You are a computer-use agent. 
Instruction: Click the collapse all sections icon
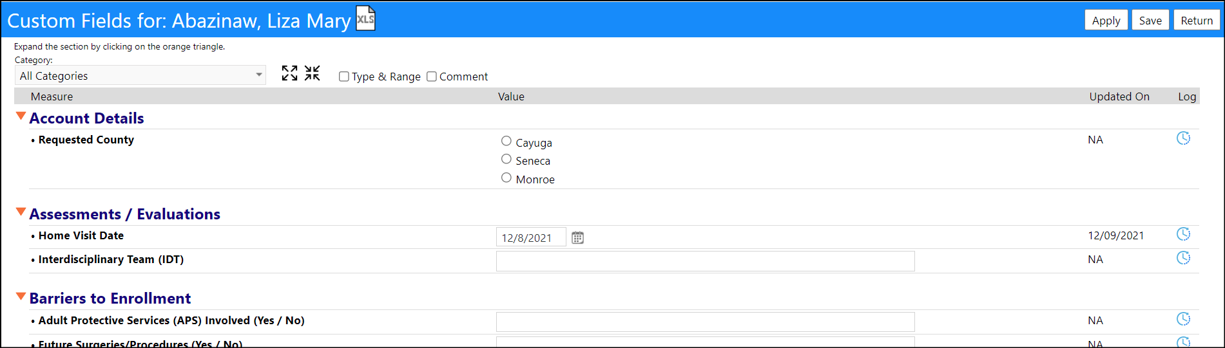coord(313,73)
